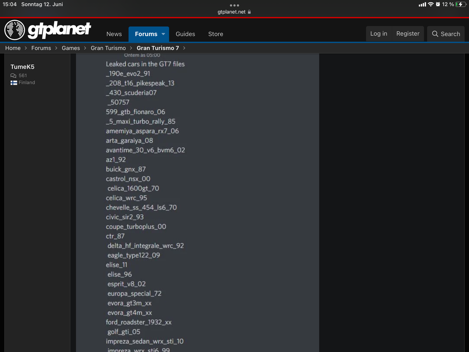Open the Gran Turismo breadcrumb link
Image resolution: width=469 pixels, height=352 pixels.
[x=108, y=48]
